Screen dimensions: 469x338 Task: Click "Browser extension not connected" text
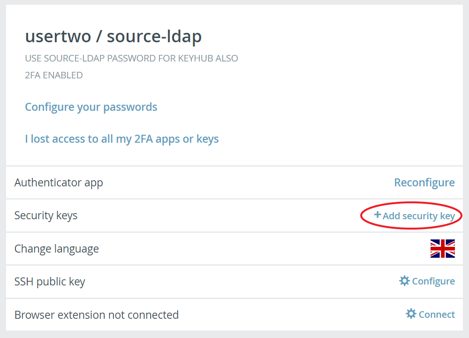coord(96,315)
